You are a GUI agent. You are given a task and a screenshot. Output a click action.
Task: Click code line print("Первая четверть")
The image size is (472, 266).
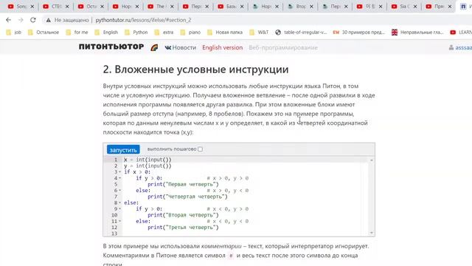pos(183,184)
